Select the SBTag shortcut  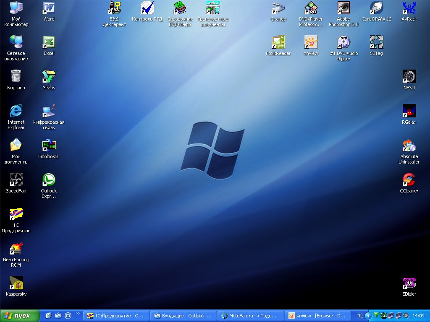376,46
